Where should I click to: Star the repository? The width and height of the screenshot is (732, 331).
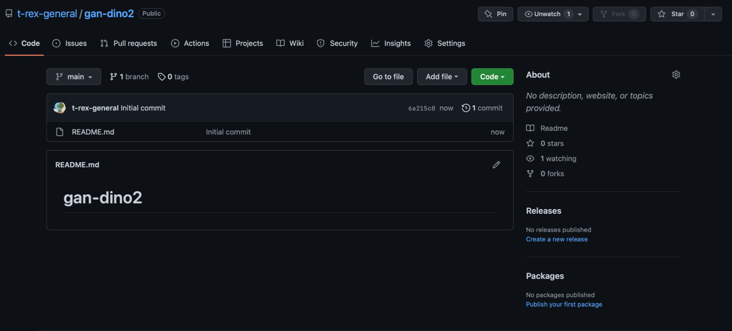tap(677, 14)
